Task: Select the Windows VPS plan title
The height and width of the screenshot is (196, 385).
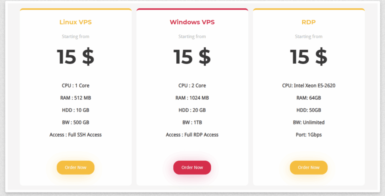Action: [x=192, y=22]
